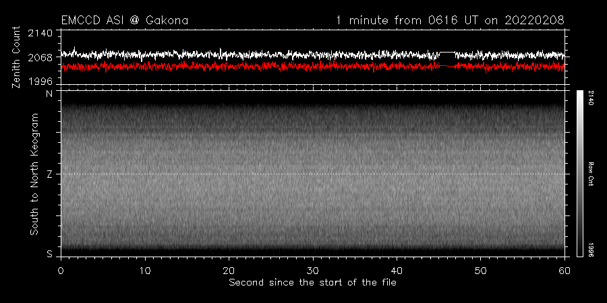Click the 50 second tick label

pos(481,271)
